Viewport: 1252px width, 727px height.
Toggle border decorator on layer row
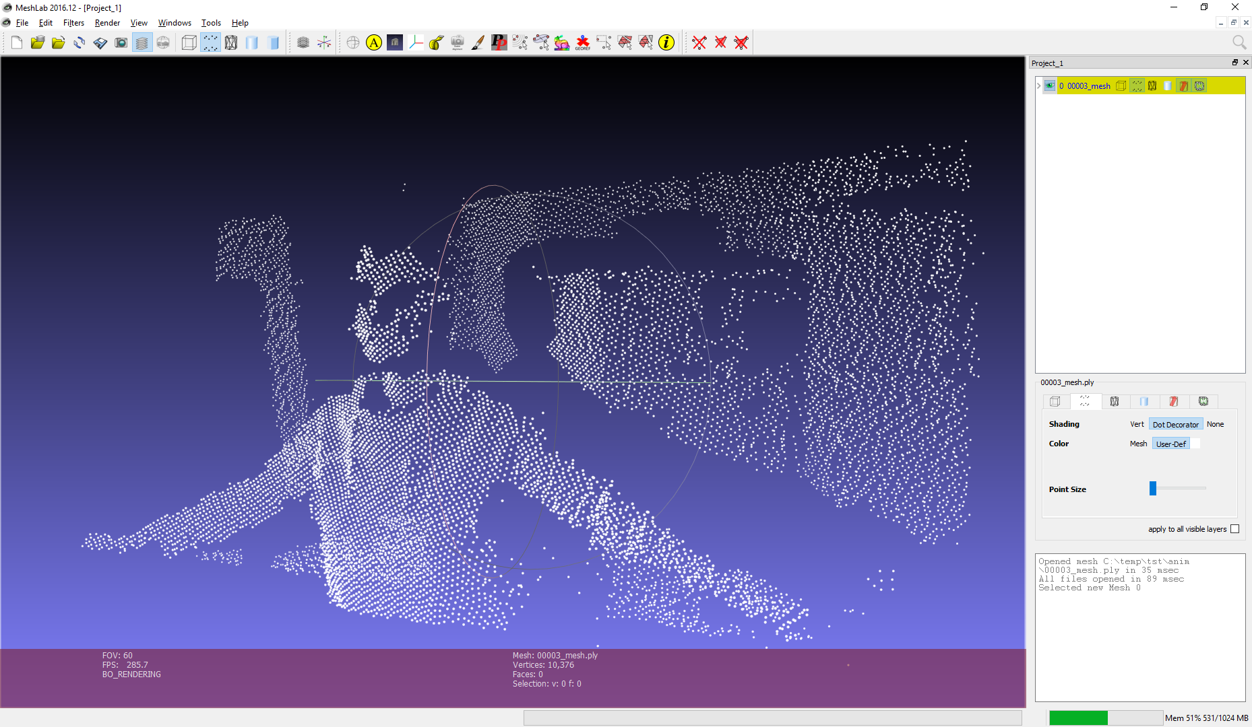1199,86
